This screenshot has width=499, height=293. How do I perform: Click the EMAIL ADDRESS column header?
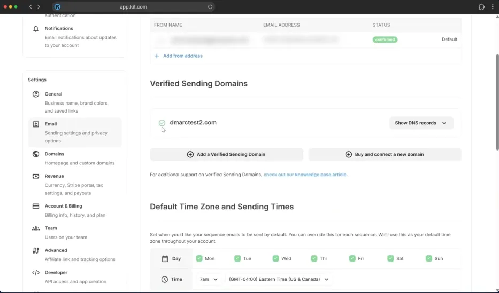(x=281, y=25)
